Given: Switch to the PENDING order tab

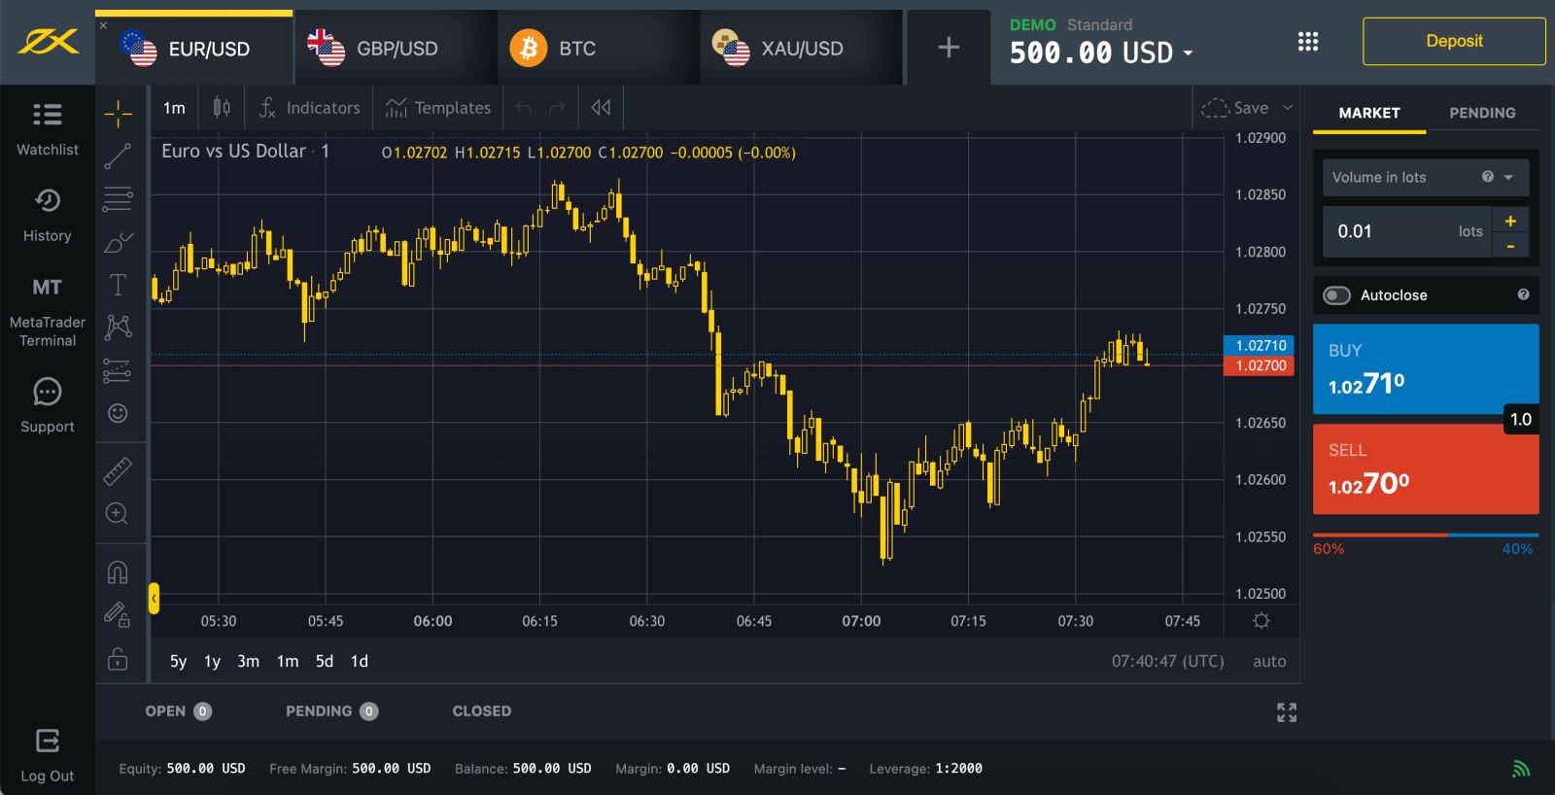Looking at the screenshot, I should pyautogui.click(x=1482, y=113).
